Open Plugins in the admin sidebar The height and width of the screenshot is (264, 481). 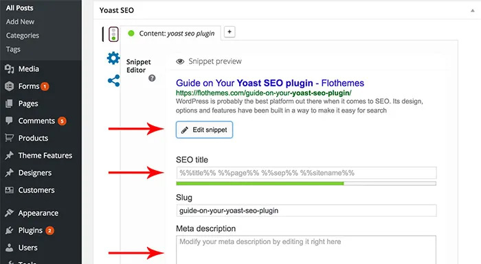(30, 230)
